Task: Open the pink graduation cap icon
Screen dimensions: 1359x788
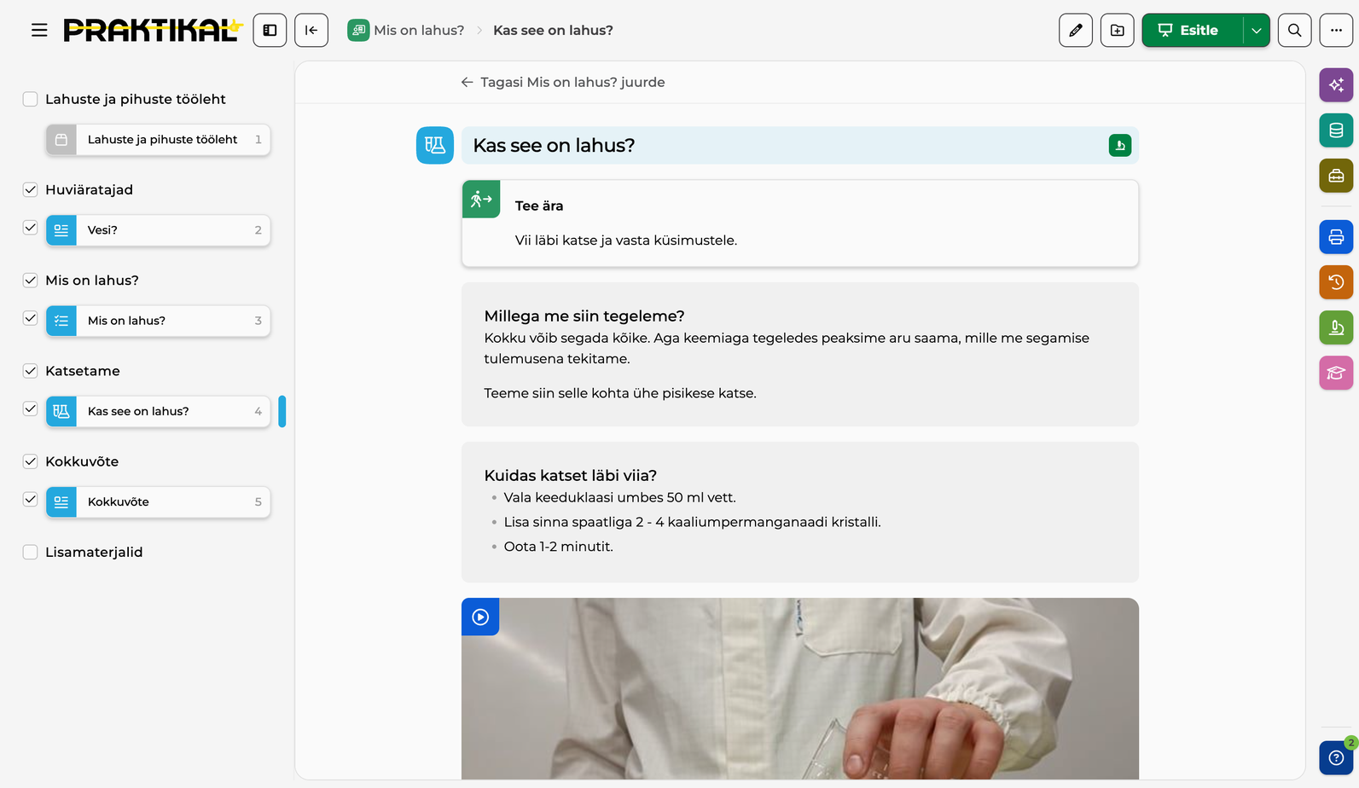Action: (1336, 373)
